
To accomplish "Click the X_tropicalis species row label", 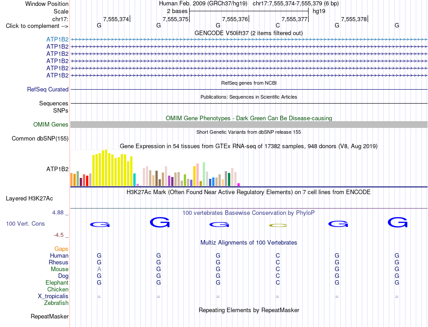I will tap(53, 296).
